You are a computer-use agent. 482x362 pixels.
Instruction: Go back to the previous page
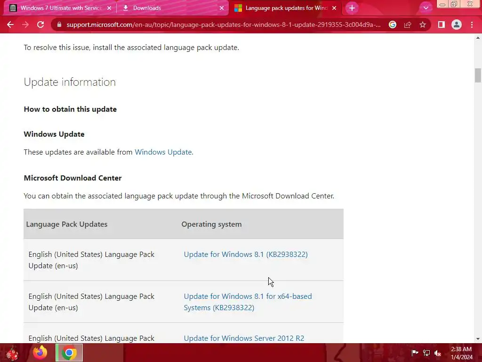click(x=10, y=25)
